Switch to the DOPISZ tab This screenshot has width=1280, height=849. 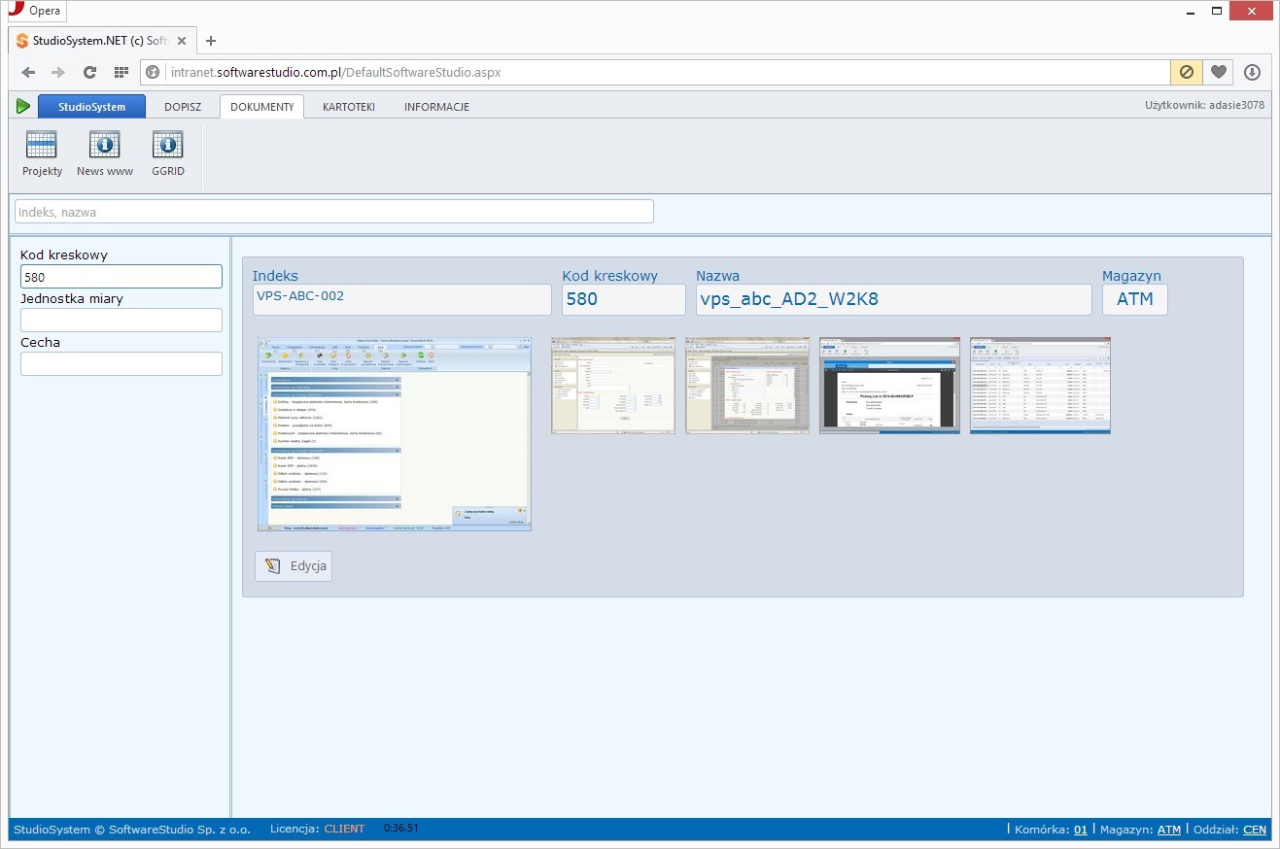pos(183,107)
